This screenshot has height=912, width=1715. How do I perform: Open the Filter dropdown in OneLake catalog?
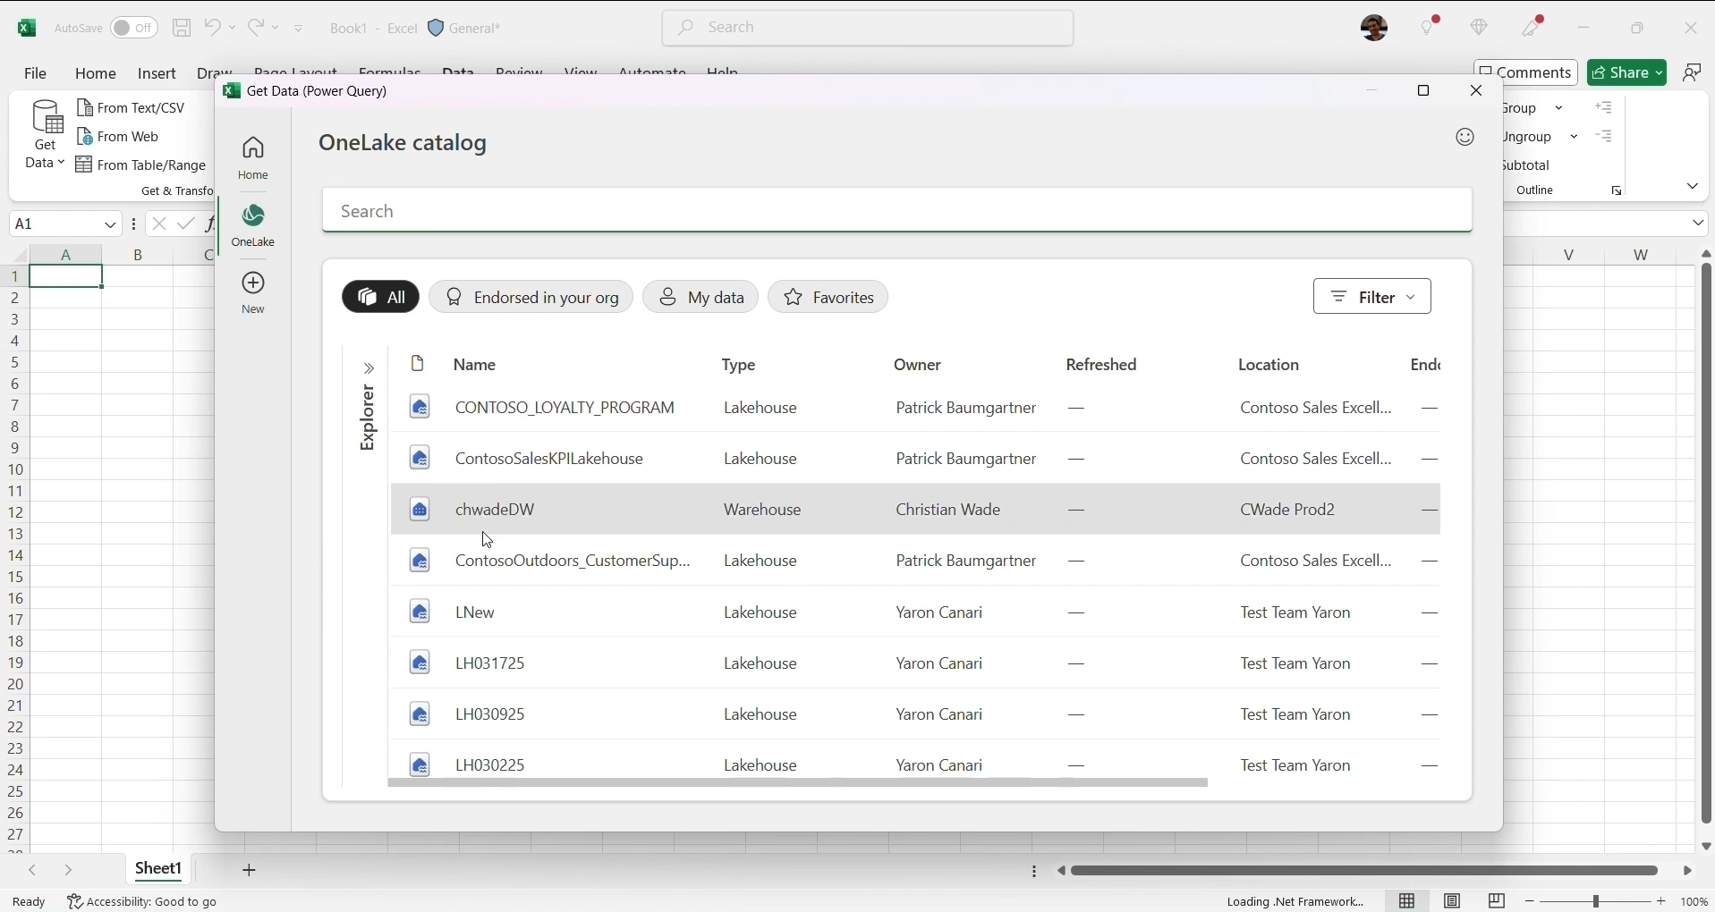click(x=1371, y=296)
